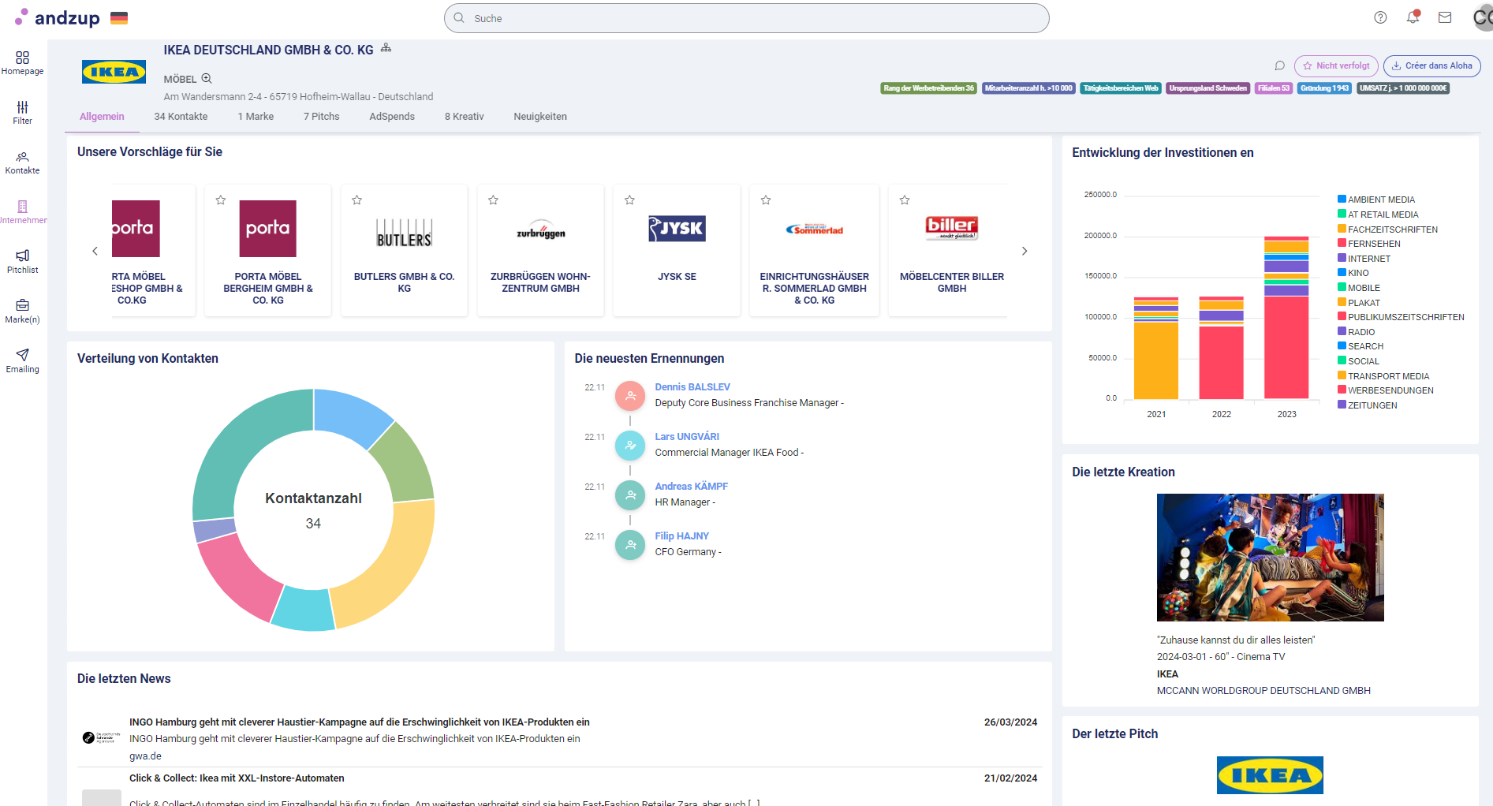
Task: Open the AdSpends tab
Action: point(392,117)
